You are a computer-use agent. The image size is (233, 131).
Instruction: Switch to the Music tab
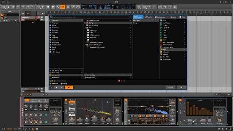182,17
